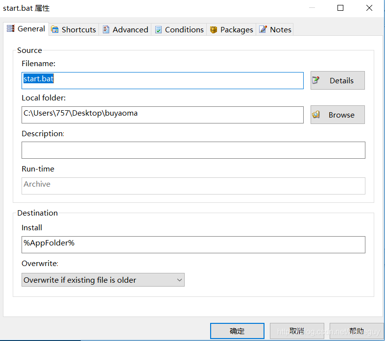The image size is (385, 341).
Task: Click the Browse button
Action: coord(337,115)
